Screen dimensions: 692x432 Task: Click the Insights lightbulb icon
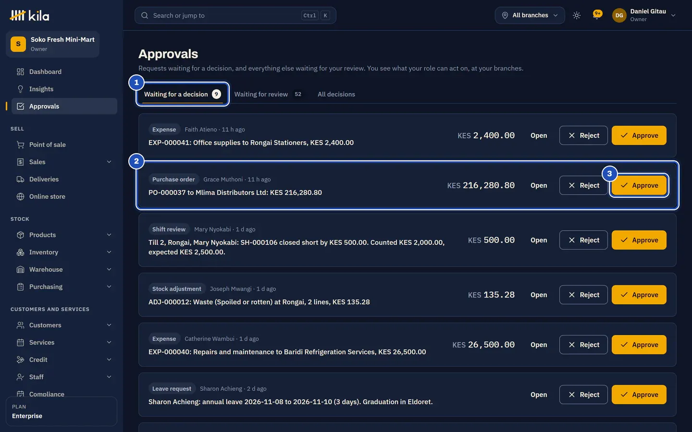point(20,89)
